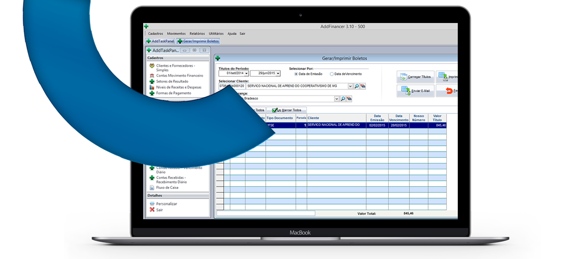Click clear icon next to Bradesco field
562x259 pixels.
[350, 99]
